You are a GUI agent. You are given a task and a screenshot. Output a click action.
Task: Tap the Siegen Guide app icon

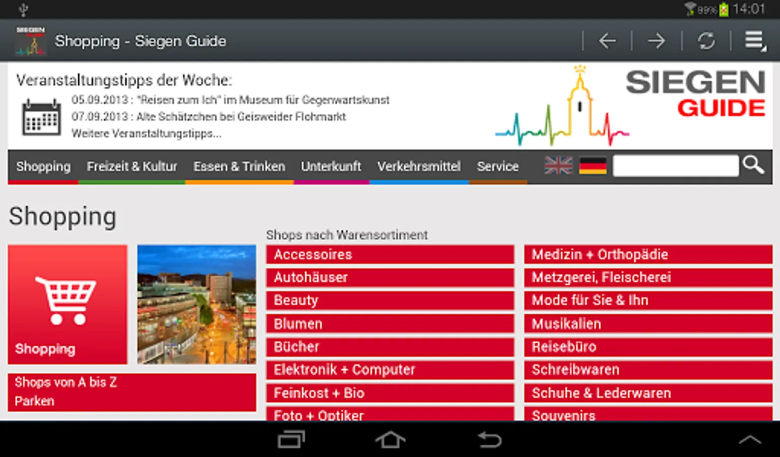(30, 41)
